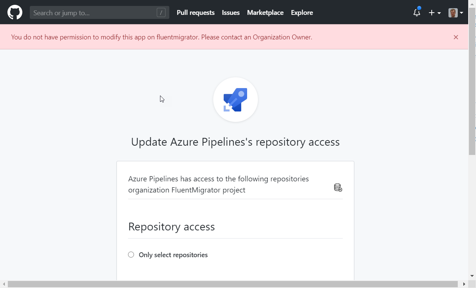The width and height of the screenshot is (476, 288).
Task: Open the Pull requests menu item
Action: tap(195, 12)
